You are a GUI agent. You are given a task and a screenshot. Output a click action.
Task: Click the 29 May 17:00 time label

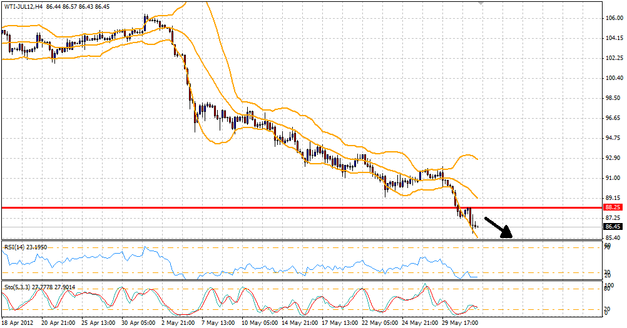click(460, 322)
